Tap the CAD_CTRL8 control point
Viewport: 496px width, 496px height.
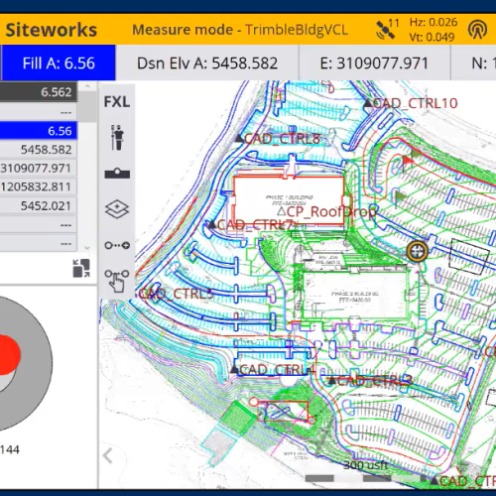click(239, 139)
